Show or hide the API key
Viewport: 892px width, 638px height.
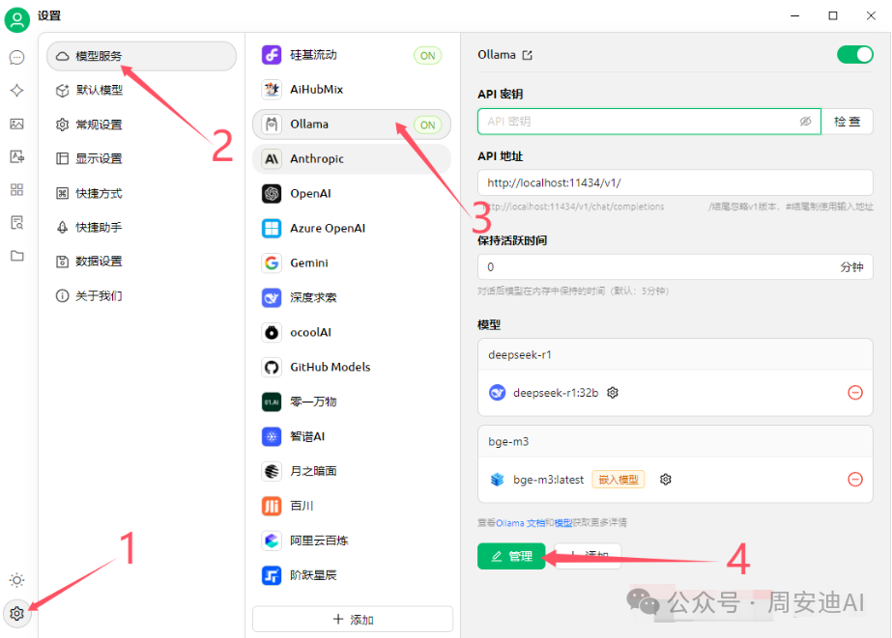[805, 121]
